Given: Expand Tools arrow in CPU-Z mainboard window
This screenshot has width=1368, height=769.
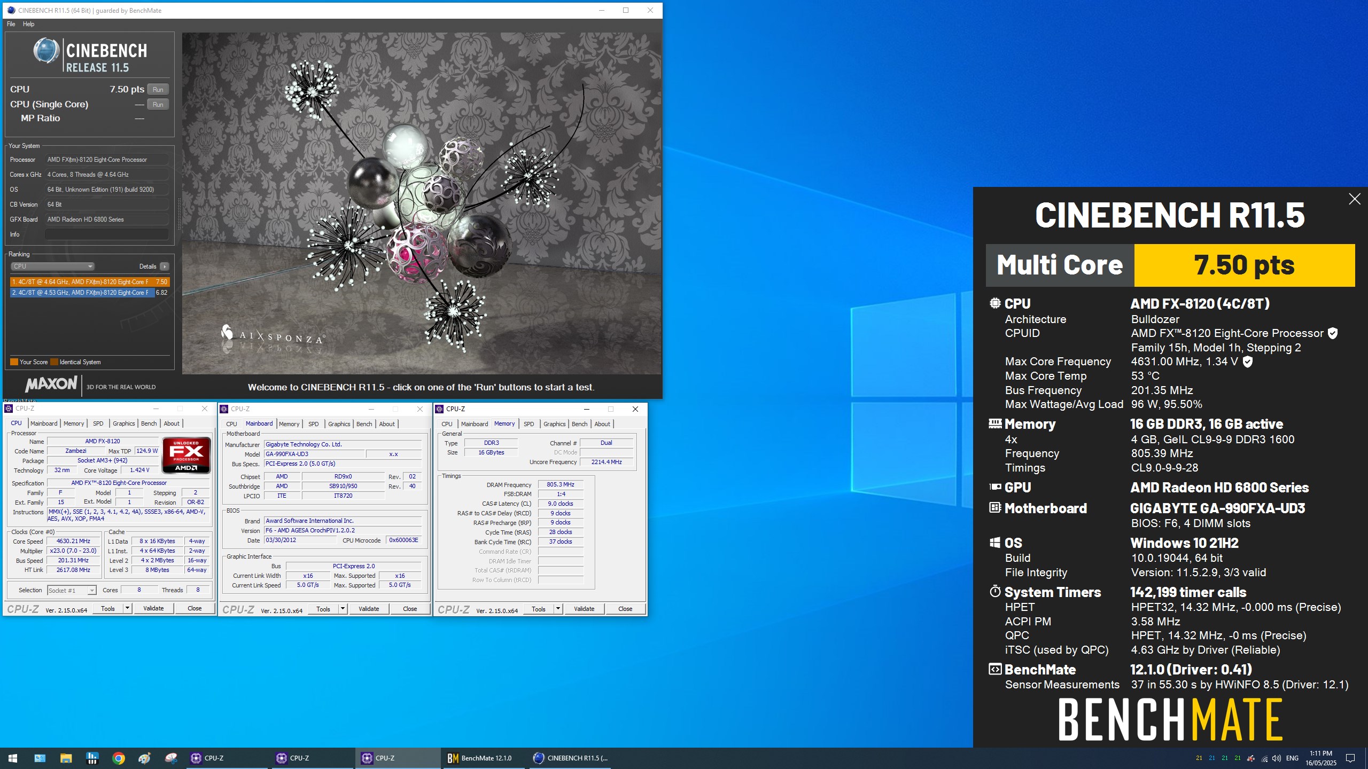Looking at the screenshot, I should tap(343, 609).
